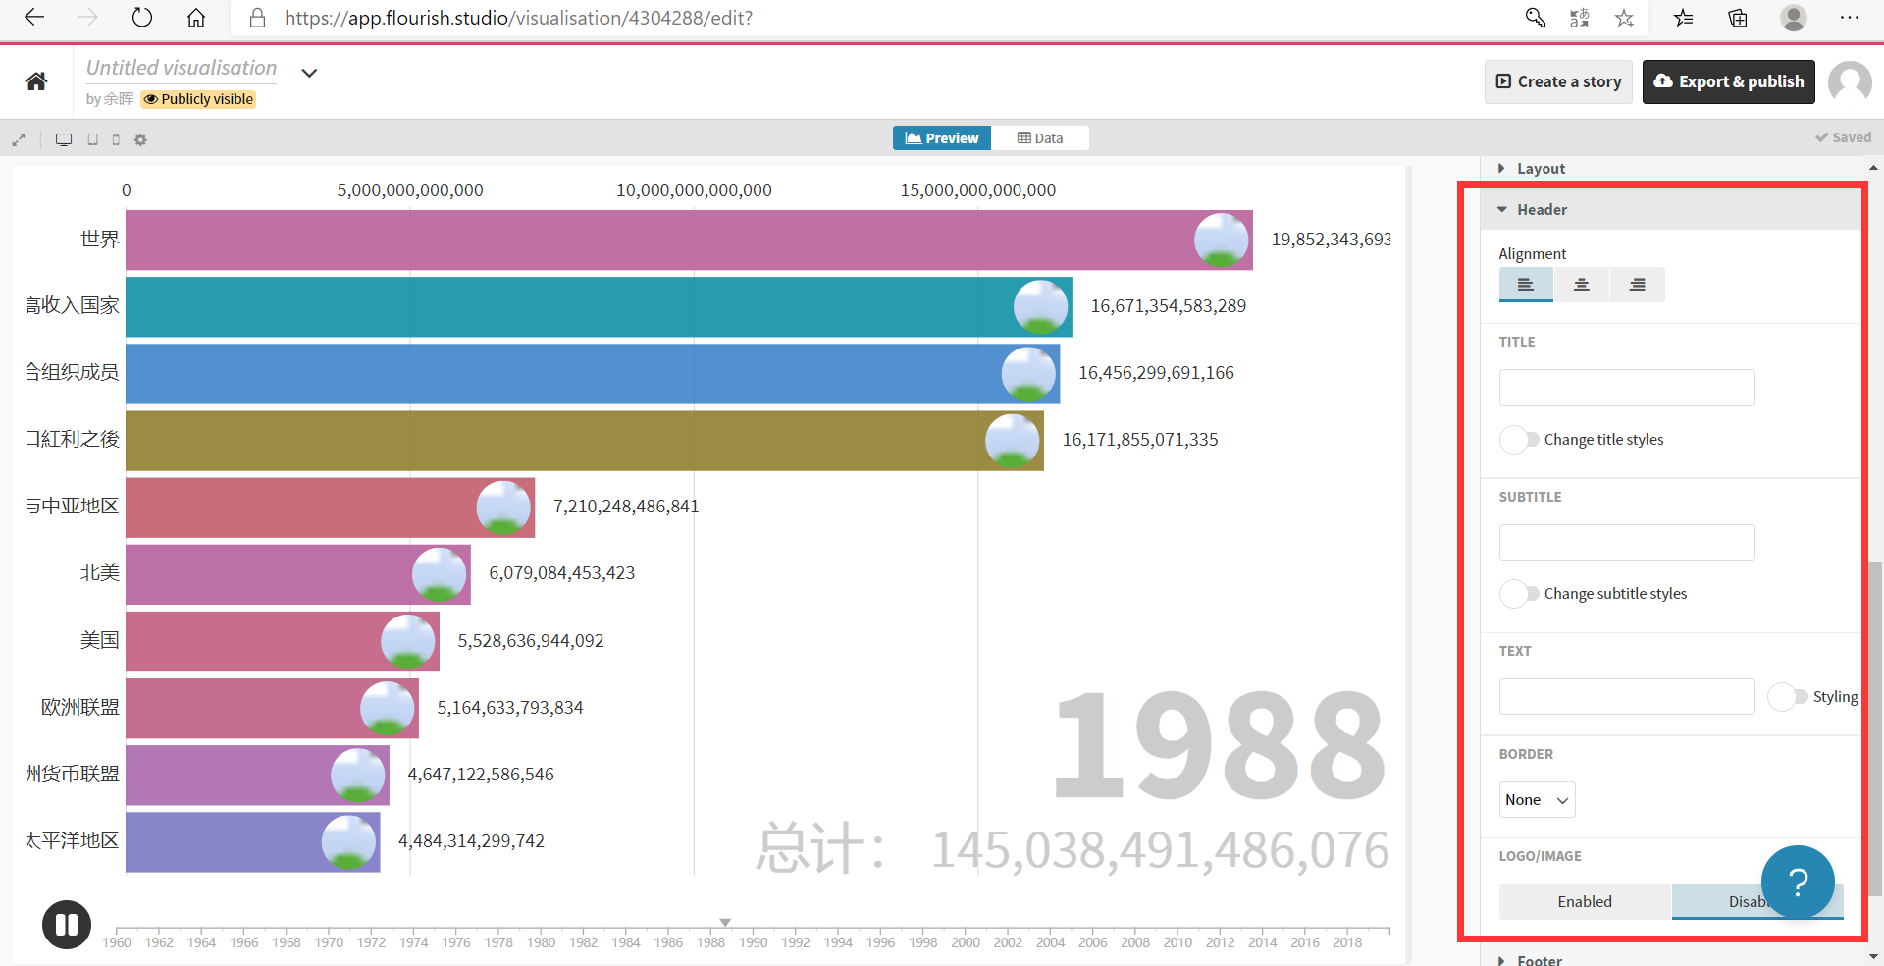Viewport: 1884px width, 966px height.
Task: Click the value 16,671,354,583,289
Action: [x=1169, y=306]
